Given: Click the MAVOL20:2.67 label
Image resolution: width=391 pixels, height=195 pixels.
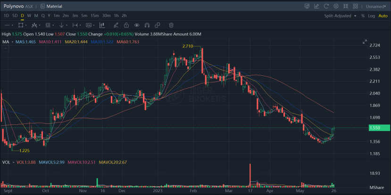Looking at the screenshot, I should (x=113, y=162).
